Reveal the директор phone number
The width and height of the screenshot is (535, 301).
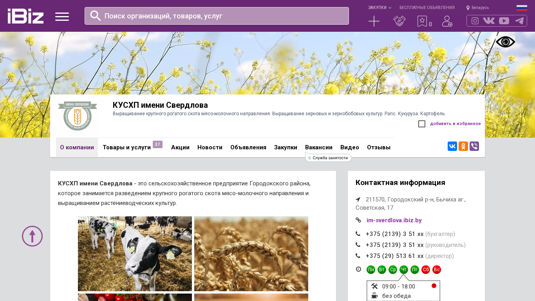point(395,256)
